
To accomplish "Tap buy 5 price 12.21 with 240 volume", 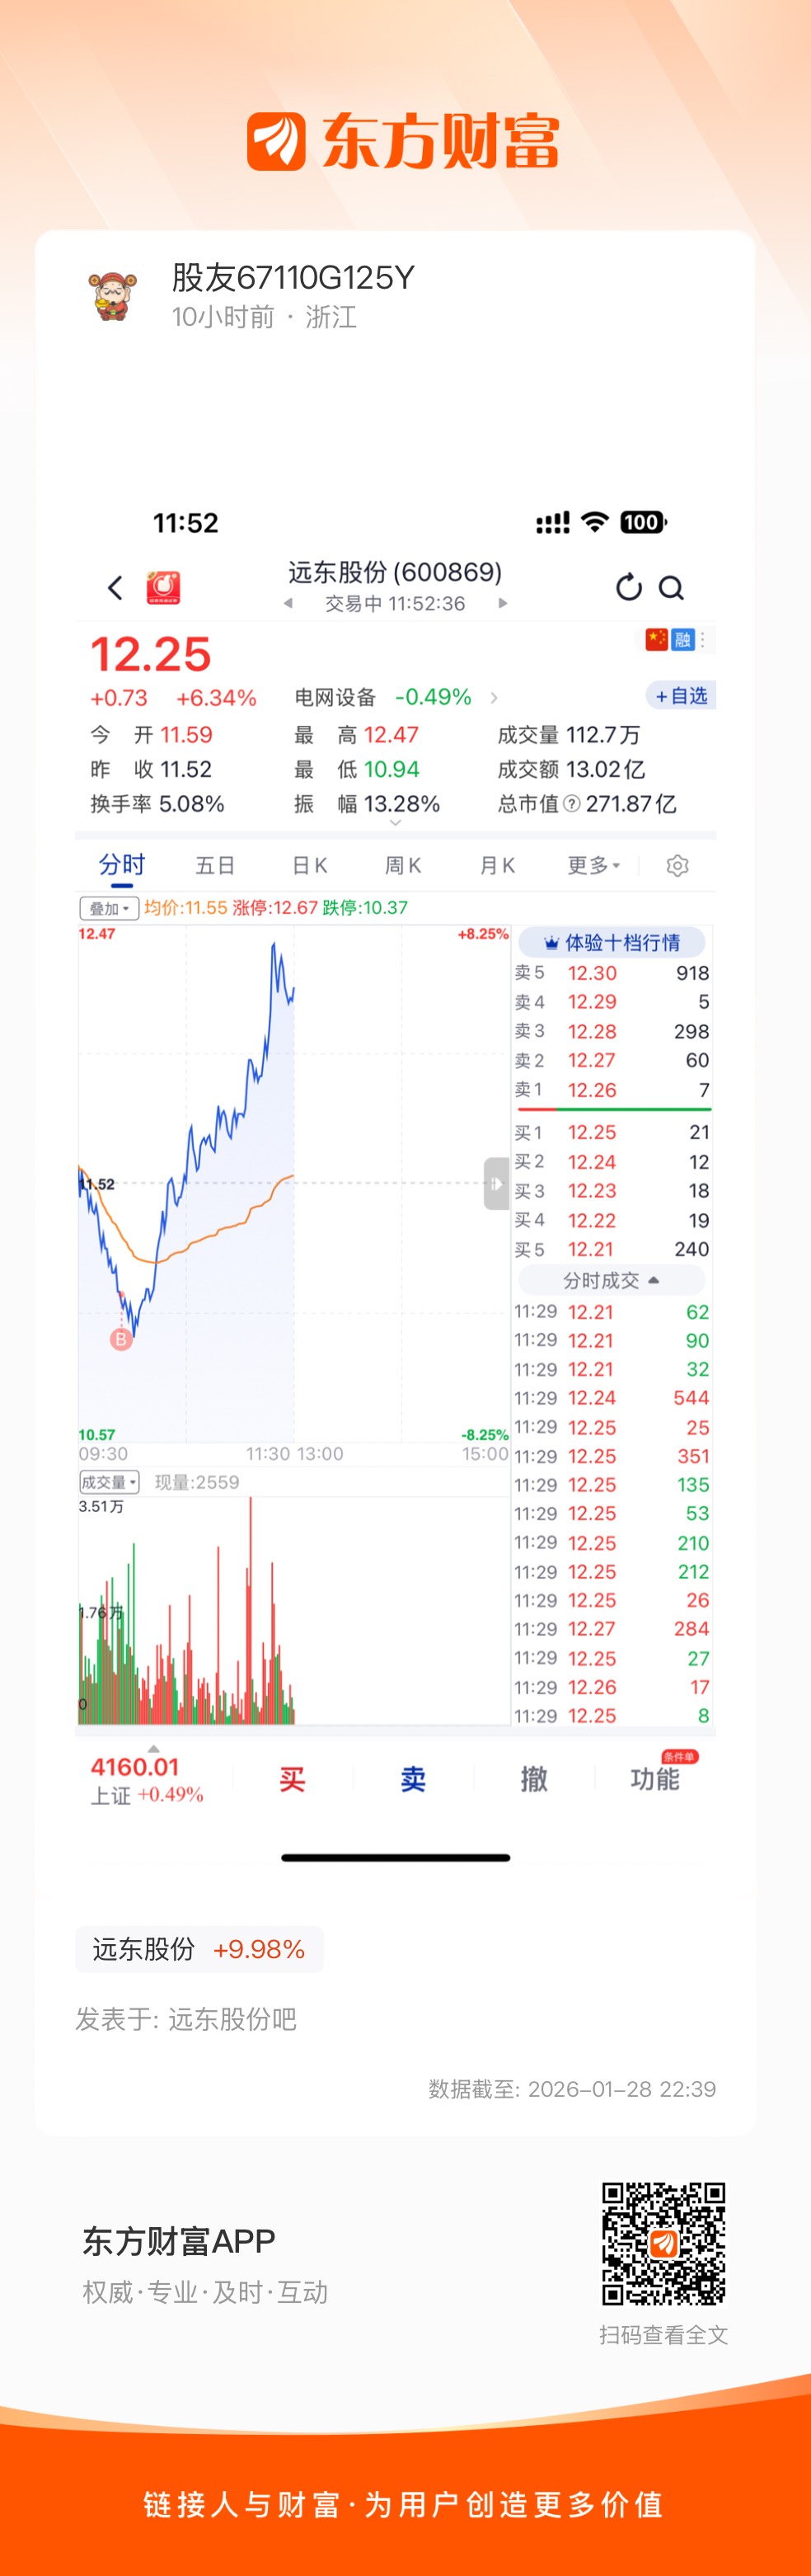I will [612, 1249].
